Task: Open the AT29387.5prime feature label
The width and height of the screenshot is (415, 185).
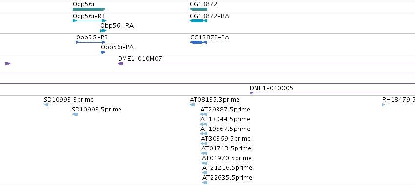Action: (225, 110)
